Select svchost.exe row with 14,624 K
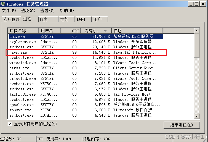The height and width of the screenshot is (142, 208). tap(86, 57)
